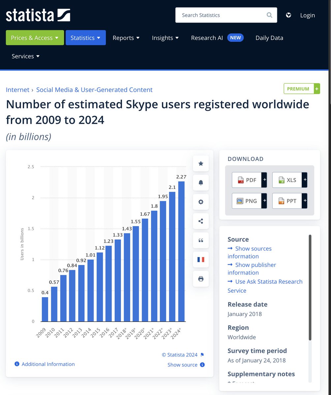The height and width of the screenshot is (395, 331).
Task: Click the quotation citation icon
Action: click(201, 240)
